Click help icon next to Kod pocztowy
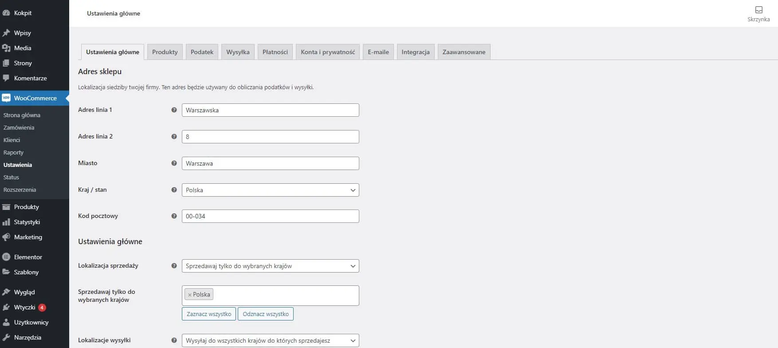 point(174,216)
